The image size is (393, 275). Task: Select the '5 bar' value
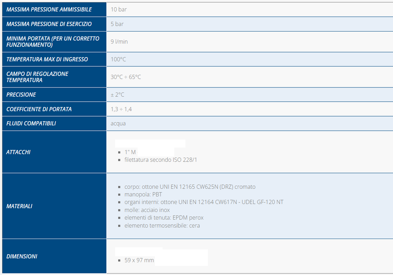pos(117,24)
